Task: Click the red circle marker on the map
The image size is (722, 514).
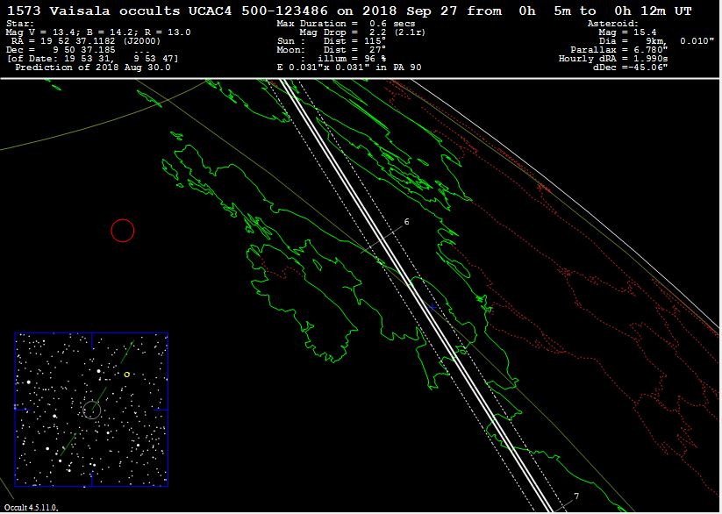Action: point(123,231)
